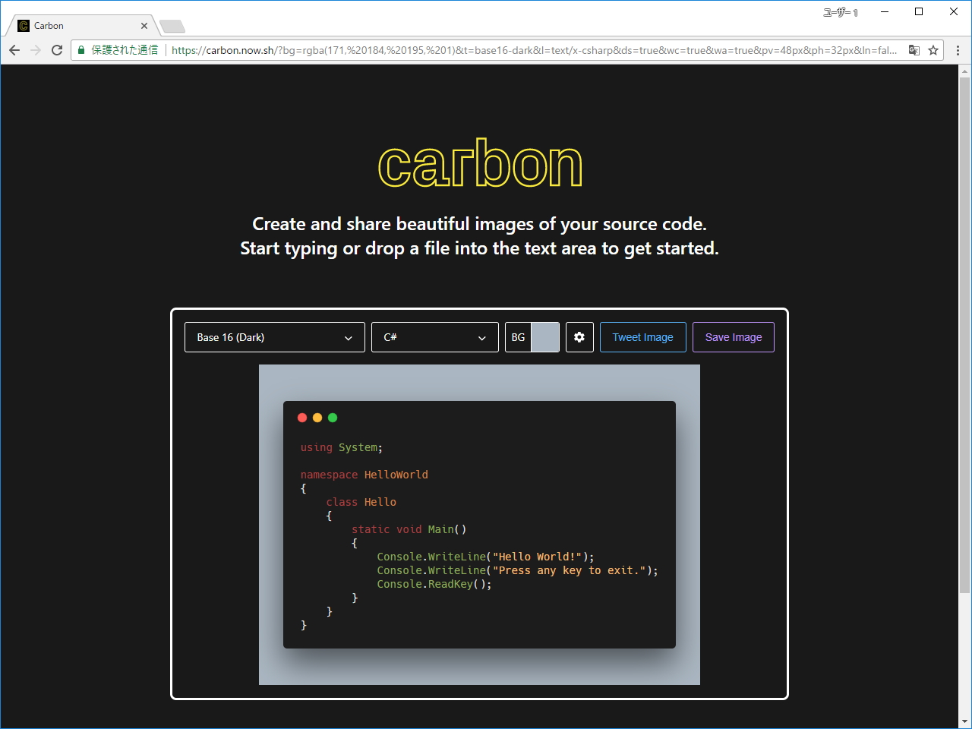
Task: Open a new browser tab
Action: [x=172, y=25]
